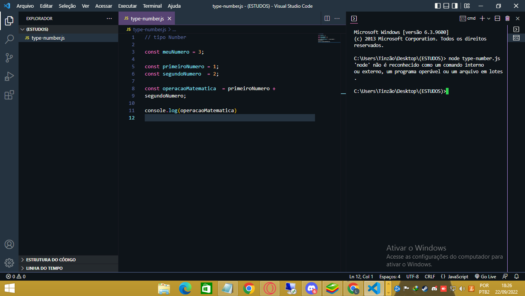Click the volume icon in system tray

(462, 288)
